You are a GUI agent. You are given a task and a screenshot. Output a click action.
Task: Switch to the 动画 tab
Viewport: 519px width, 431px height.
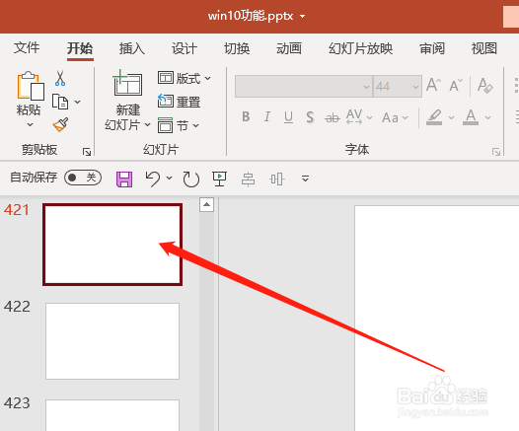point(289,48)
